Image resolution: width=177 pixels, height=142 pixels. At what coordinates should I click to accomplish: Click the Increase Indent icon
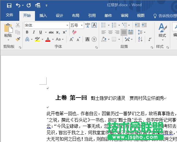144,25
